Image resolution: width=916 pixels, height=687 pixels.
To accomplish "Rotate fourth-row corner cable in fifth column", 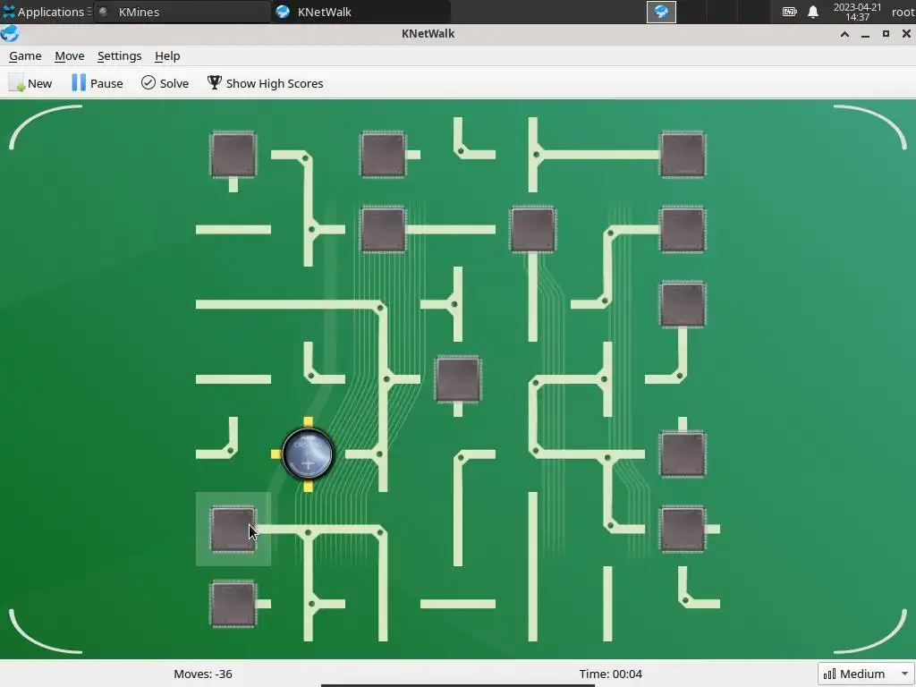I will pos(532,379).
